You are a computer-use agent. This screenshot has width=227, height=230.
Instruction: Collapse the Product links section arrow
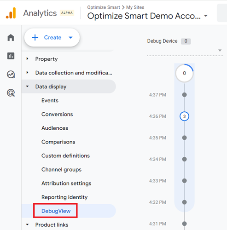click(x=27, y=224)
